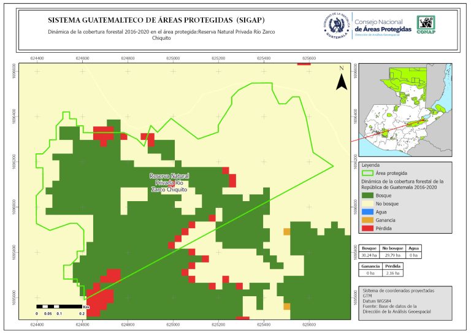471x333 pixels.
Task: Click the Bosque 30.24 ha table cell
Action: click(x=370, y=255)
